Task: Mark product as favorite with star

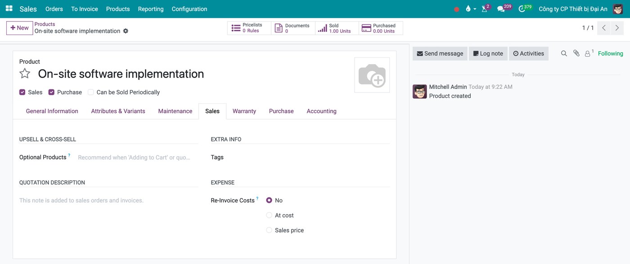Action: click(25, 74)
